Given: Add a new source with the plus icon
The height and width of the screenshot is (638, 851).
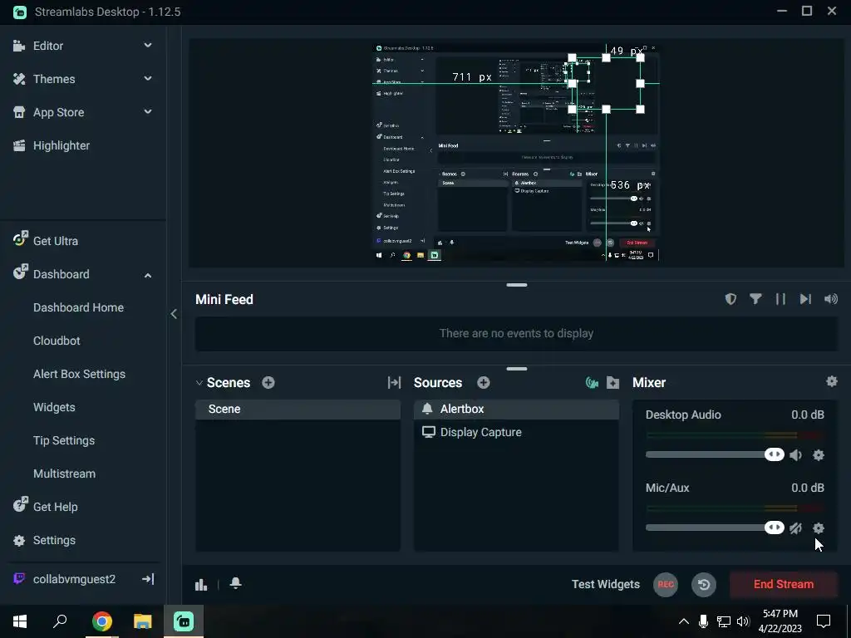Looking at the screenshot, I should (484, 382).
